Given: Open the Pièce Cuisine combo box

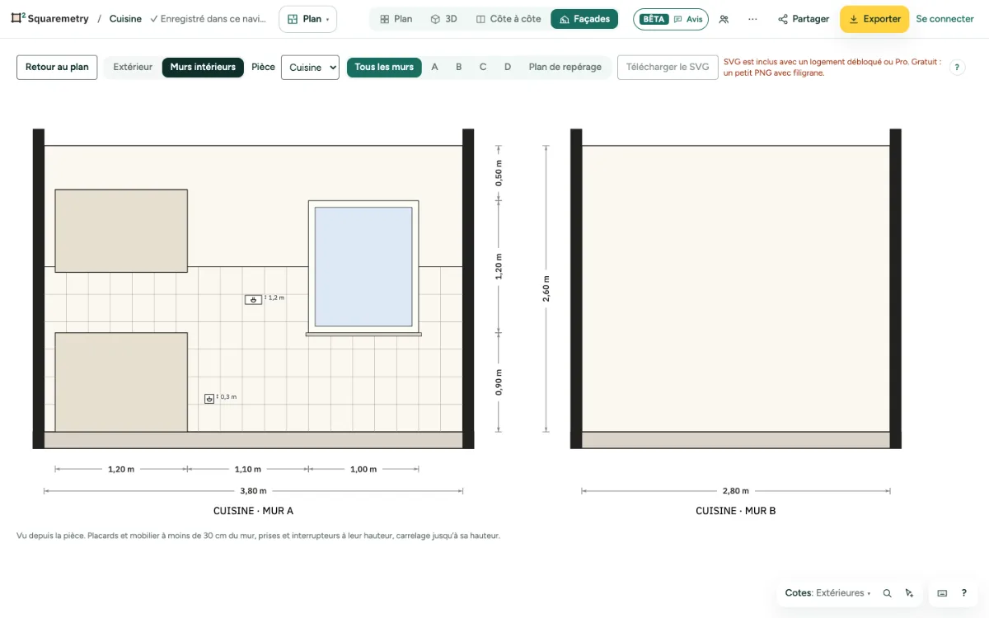Looking at the screenshot, I should pyautogui.click(x=310, y=68).
